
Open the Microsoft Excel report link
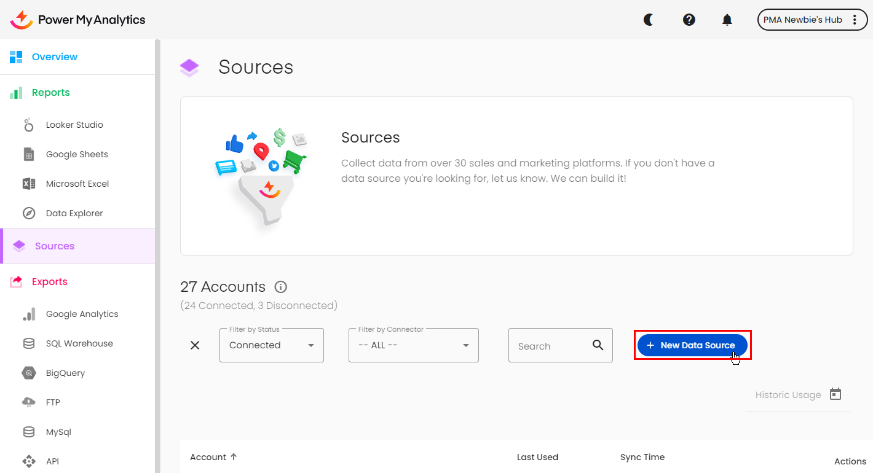click(77, 184)
